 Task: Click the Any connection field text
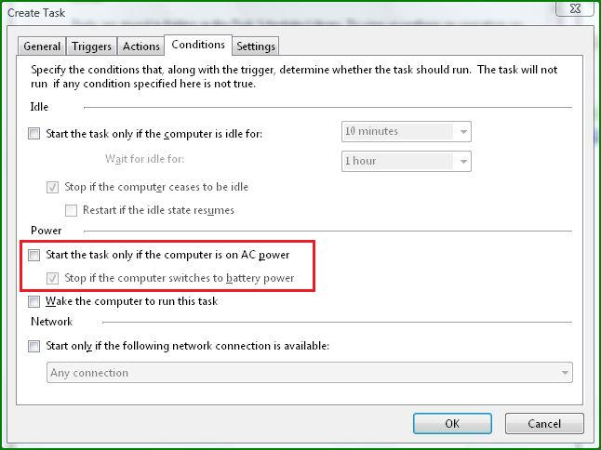[x=89, y=373]
